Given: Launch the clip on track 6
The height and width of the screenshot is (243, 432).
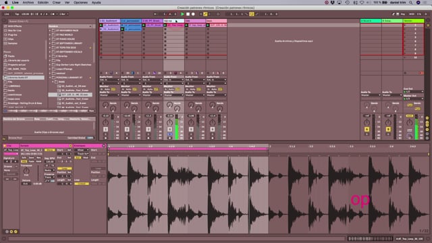Looking at the screenshot, I should click(x=208, y=25).
